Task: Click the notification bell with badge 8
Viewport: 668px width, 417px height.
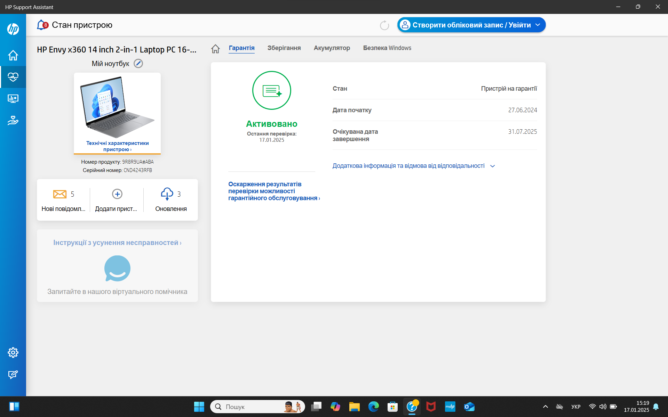Action: pyautogui.click(x=42, y=25)
